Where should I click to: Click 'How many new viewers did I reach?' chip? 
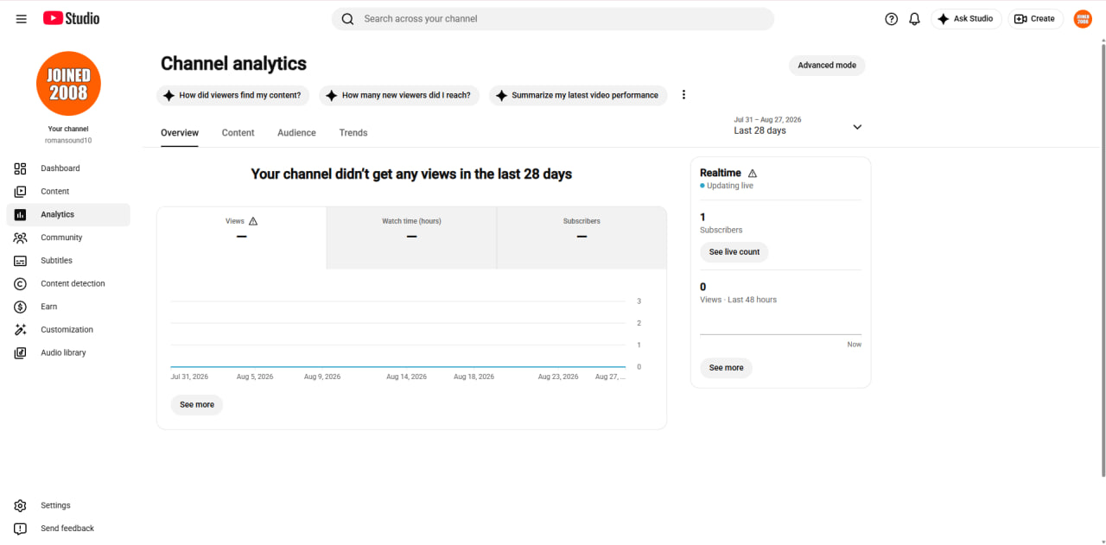click(399, 95)
